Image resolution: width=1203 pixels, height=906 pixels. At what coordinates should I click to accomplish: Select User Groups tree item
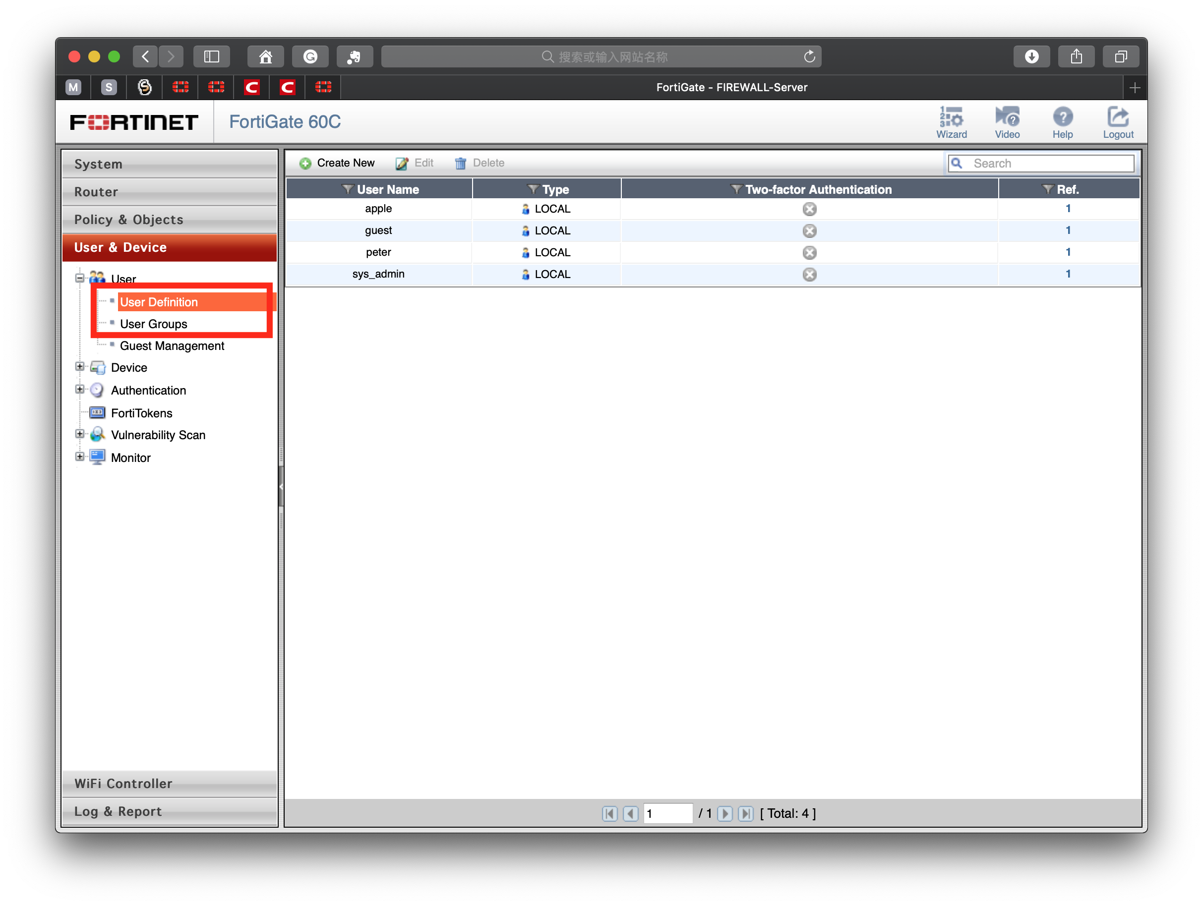(153, 324)
